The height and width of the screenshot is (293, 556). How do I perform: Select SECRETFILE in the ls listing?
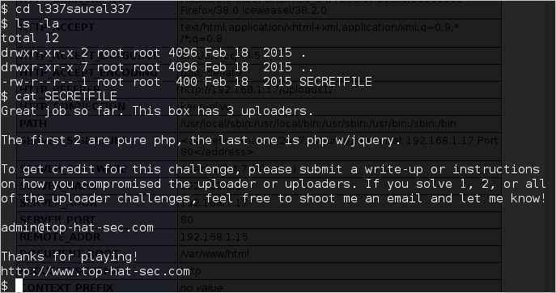335,82
